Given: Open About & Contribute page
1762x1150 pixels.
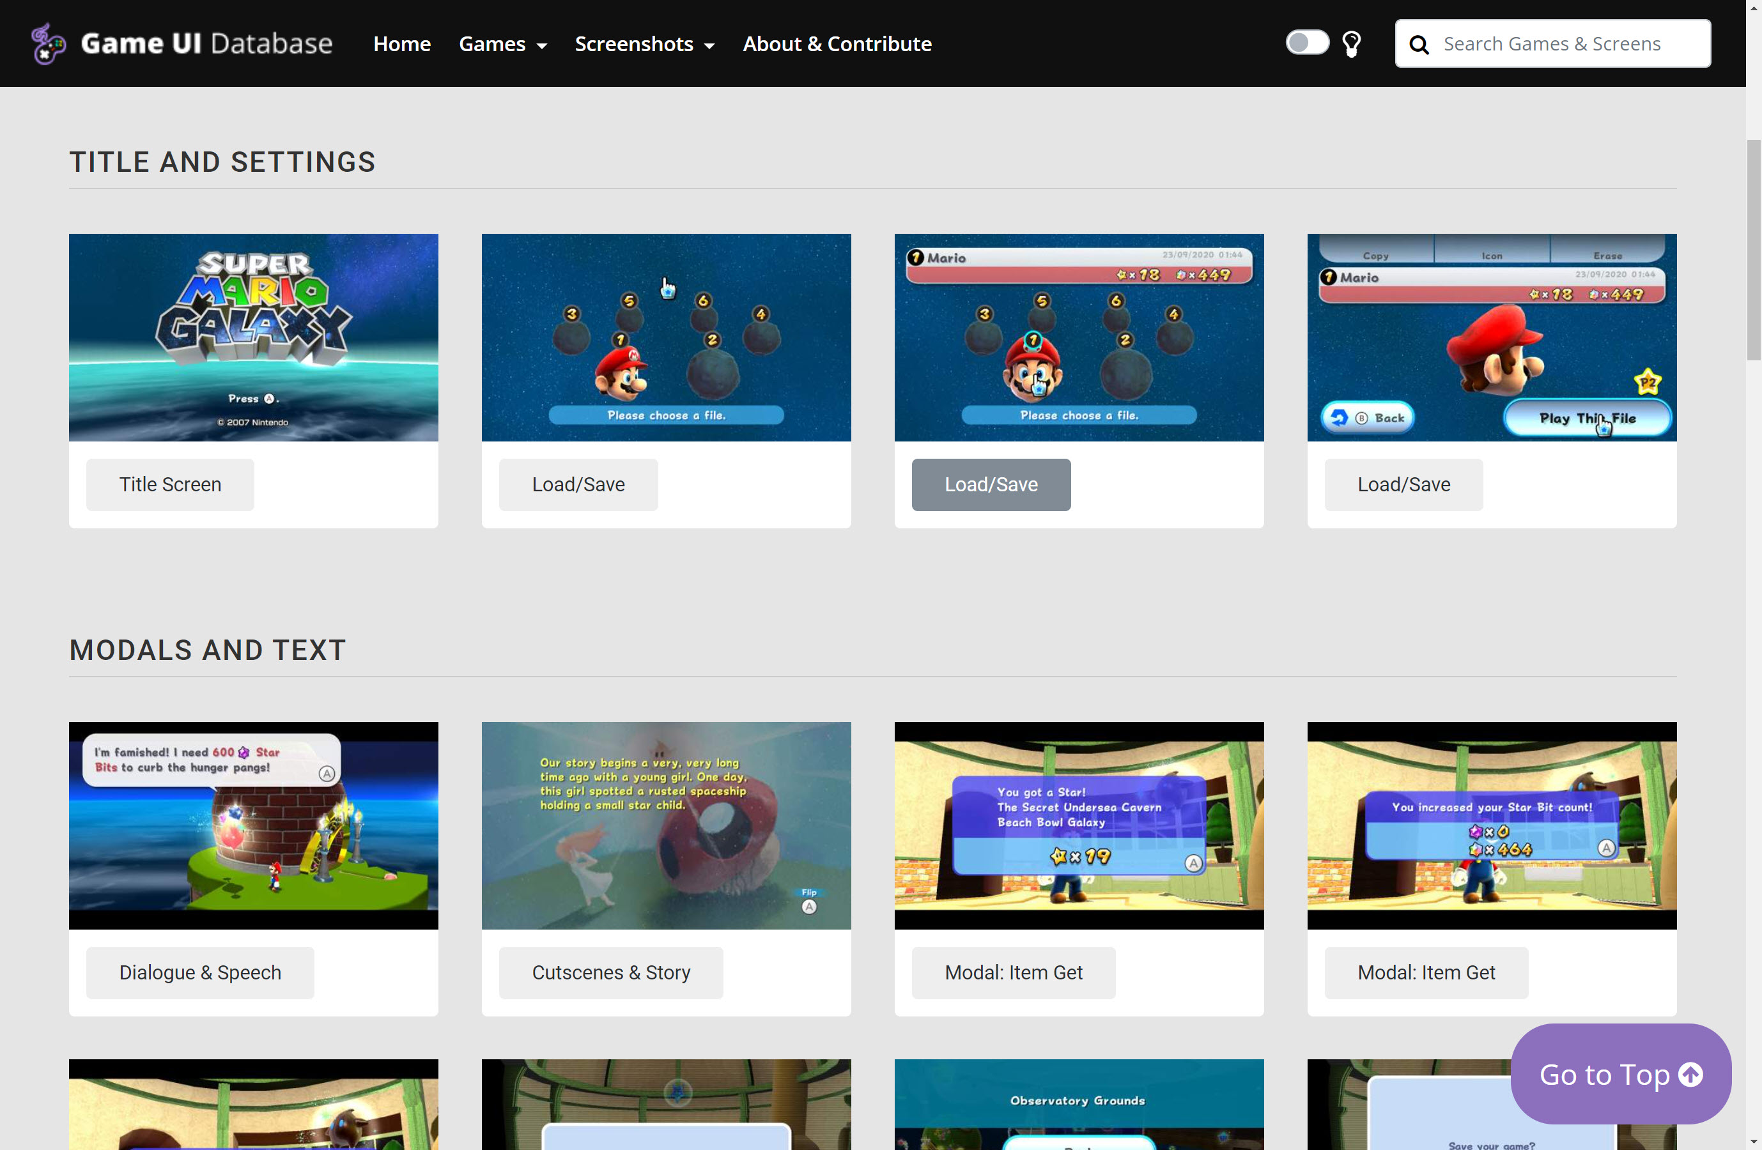Looking at the screenshot, I should coord(837,43).
